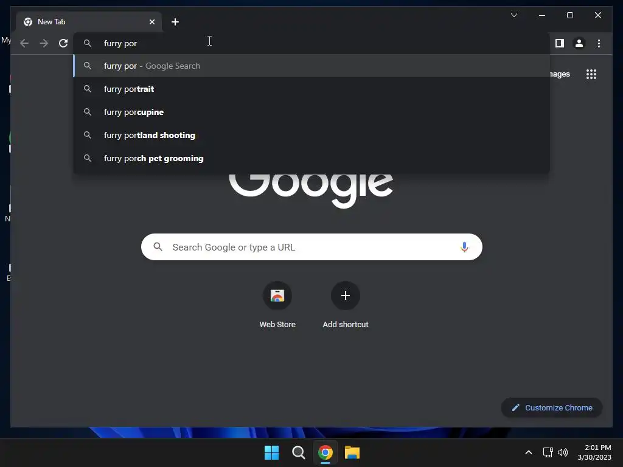
Task: Show hidden tray icons with the chevron
Action: 529,452
